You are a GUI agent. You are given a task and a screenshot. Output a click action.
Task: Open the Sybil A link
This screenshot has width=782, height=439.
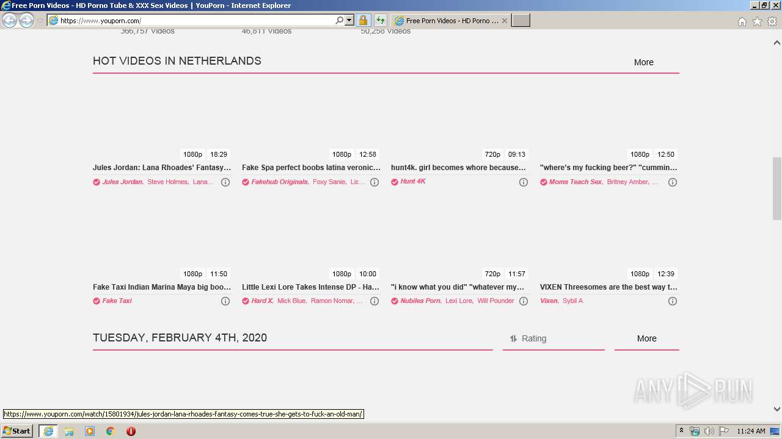[x=572, y=301]
